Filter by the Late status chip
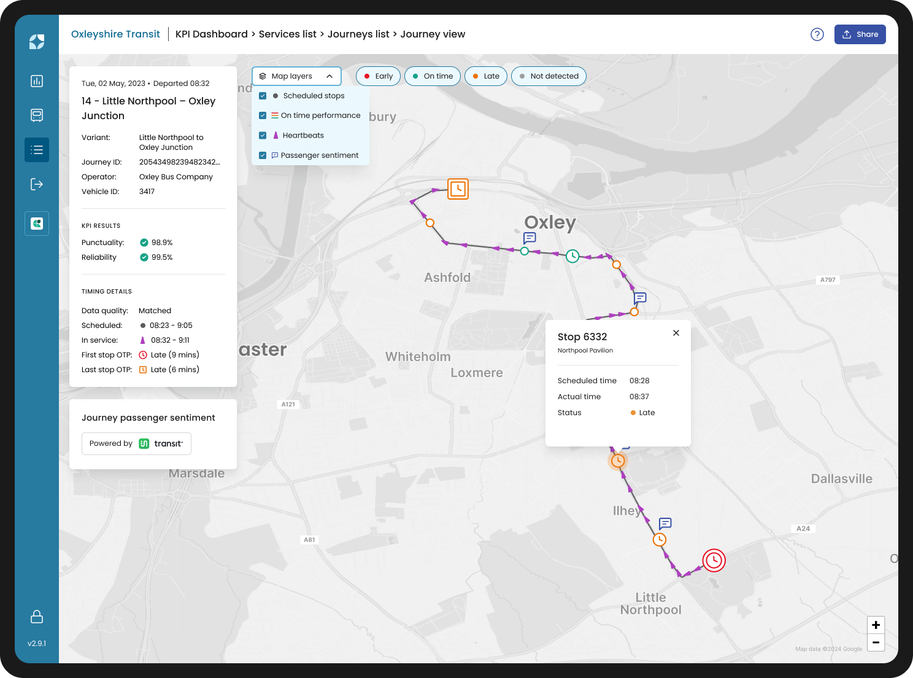The height and width of the screenshot is (678, 913). [486, 76]
